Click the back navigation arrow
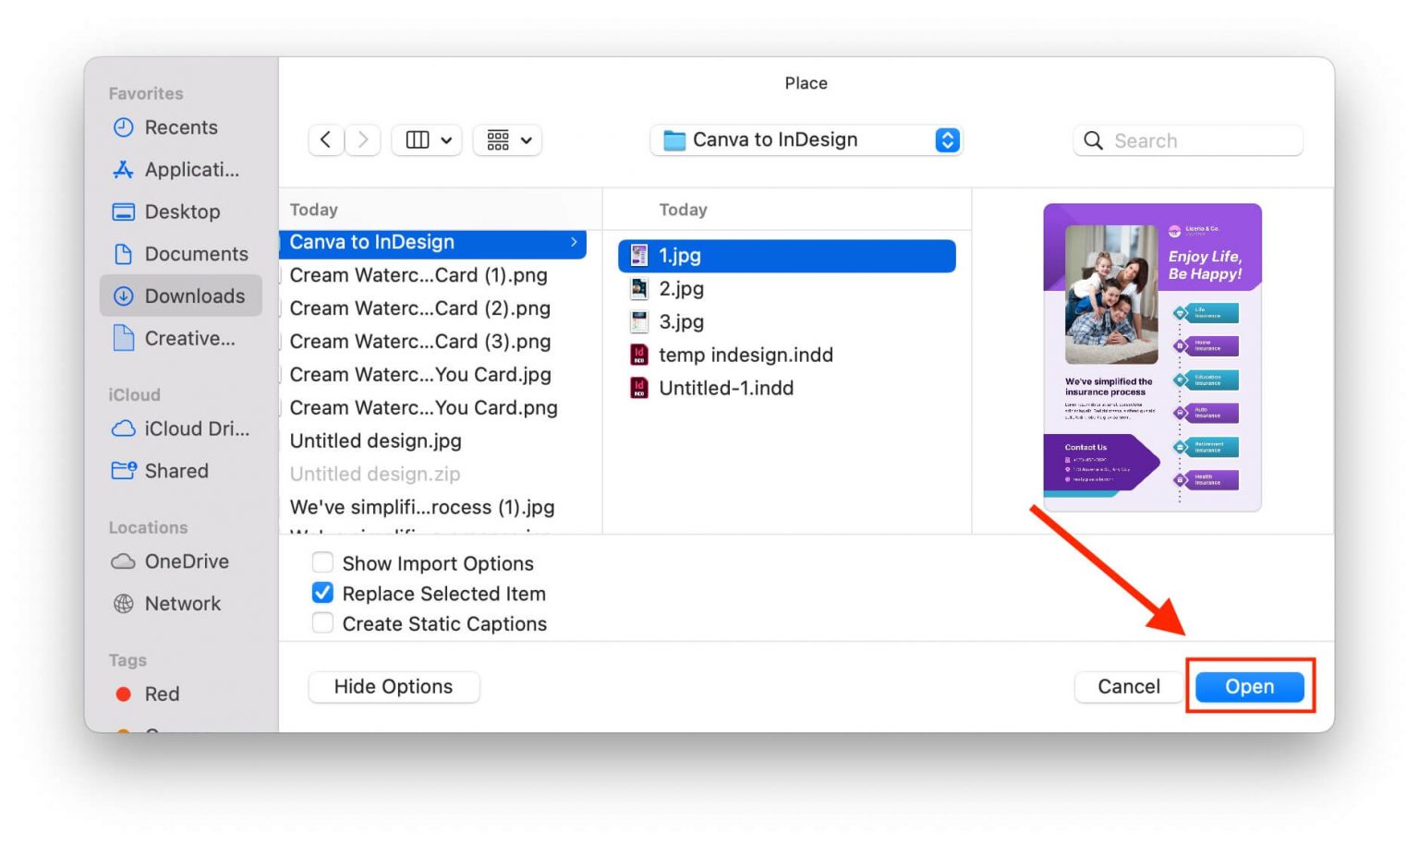This screenshot has width=1419, height=844. [x=325, y=139]
